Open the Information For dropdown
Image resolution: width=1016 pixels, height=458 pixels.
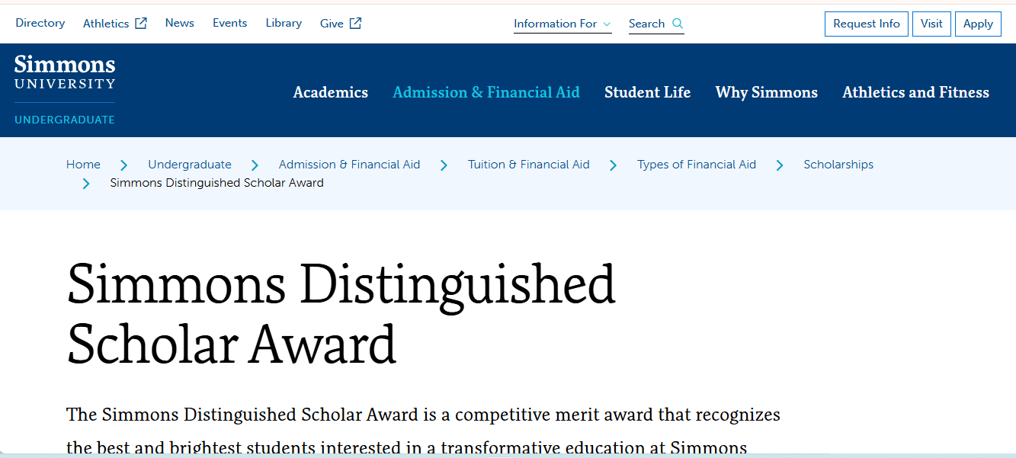point(556,24)
